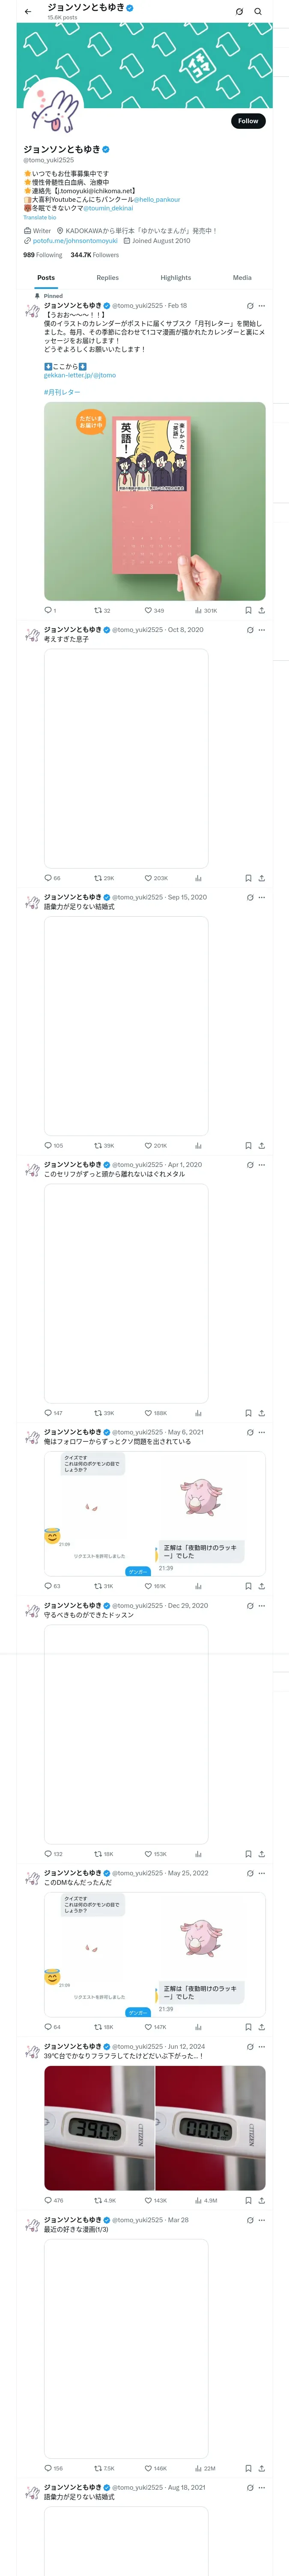
Task: Click the Follow button
Action: (247, 121)
